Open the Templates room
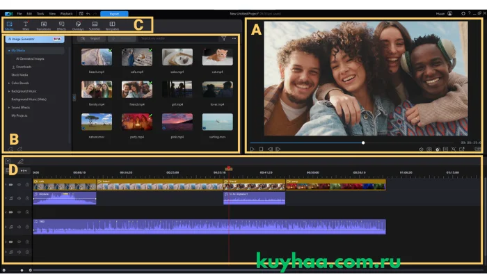This screenshot has height=274, width=487. [112, 26]
